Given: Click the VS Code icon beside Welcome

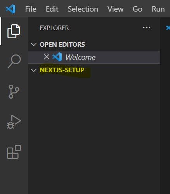Looking at the screenshot, I should 57,57.
